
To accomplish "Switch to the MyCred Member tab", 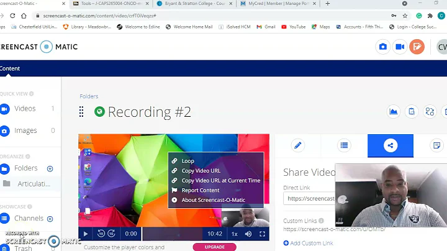I will [278, 4].
